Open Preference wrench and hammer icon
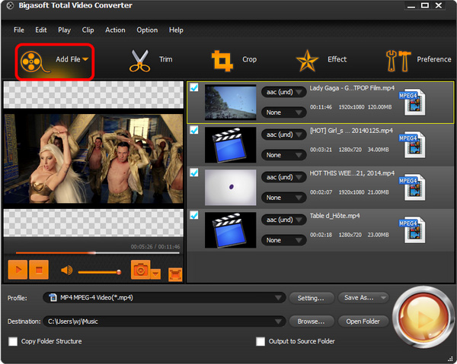The width and height of the screenshot is (457, 364). pyautogui.click(x=398, y=61)
